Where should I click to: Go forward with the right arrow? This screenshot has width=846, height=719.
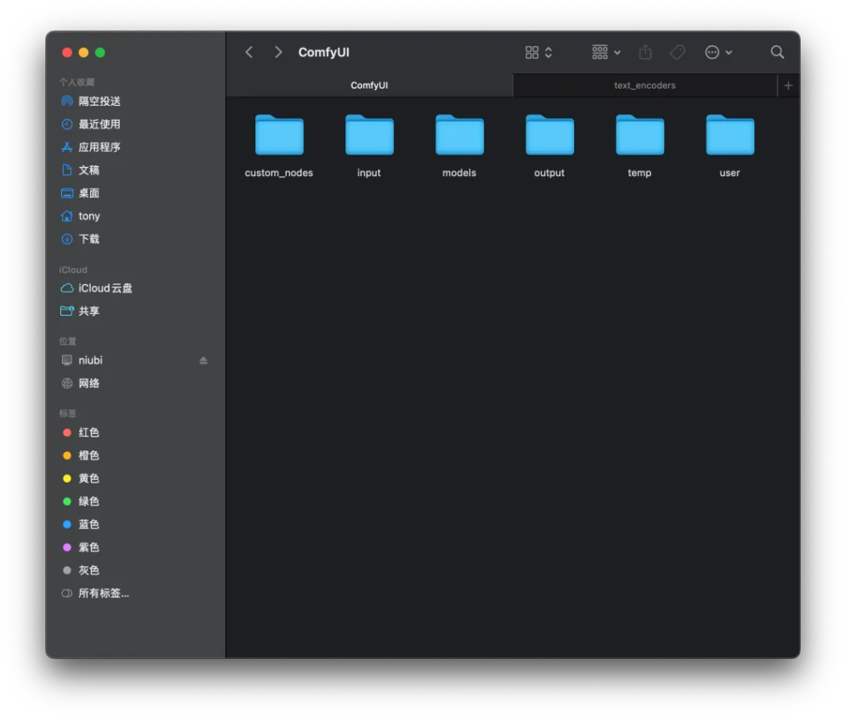(x=278, y=52)
